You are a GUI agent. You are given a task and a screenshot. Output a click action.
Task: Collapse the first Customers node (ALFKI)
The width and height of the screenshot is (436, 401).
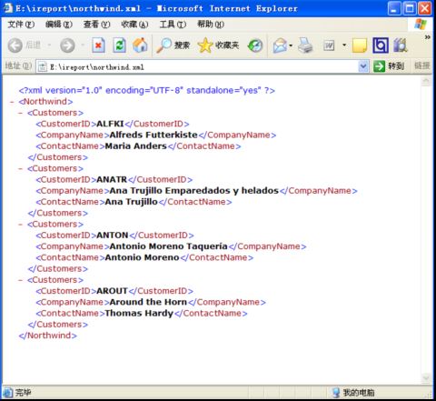click(x=21, y=113)
